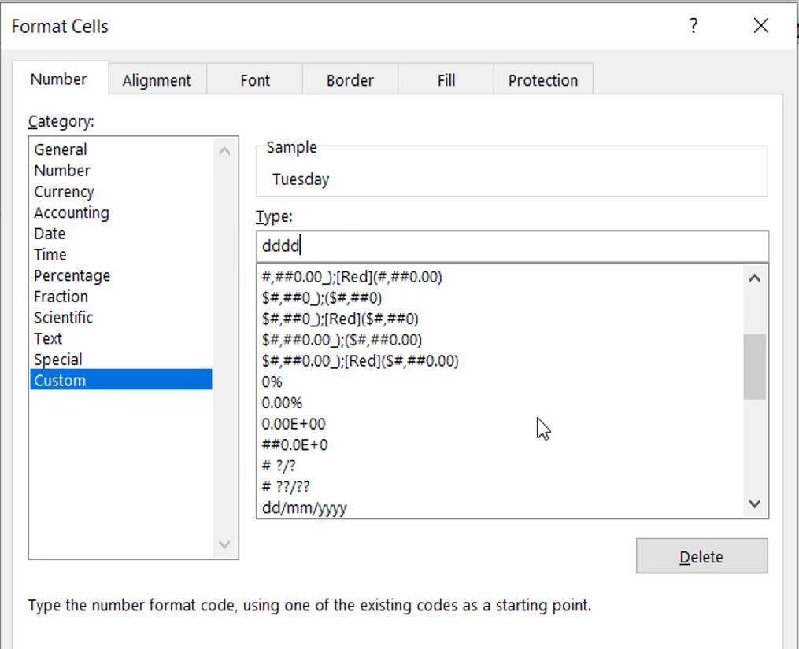Viewport: 799px width, 649px height.
Task: Open the Font tab
Action: [x=253, y=79]
